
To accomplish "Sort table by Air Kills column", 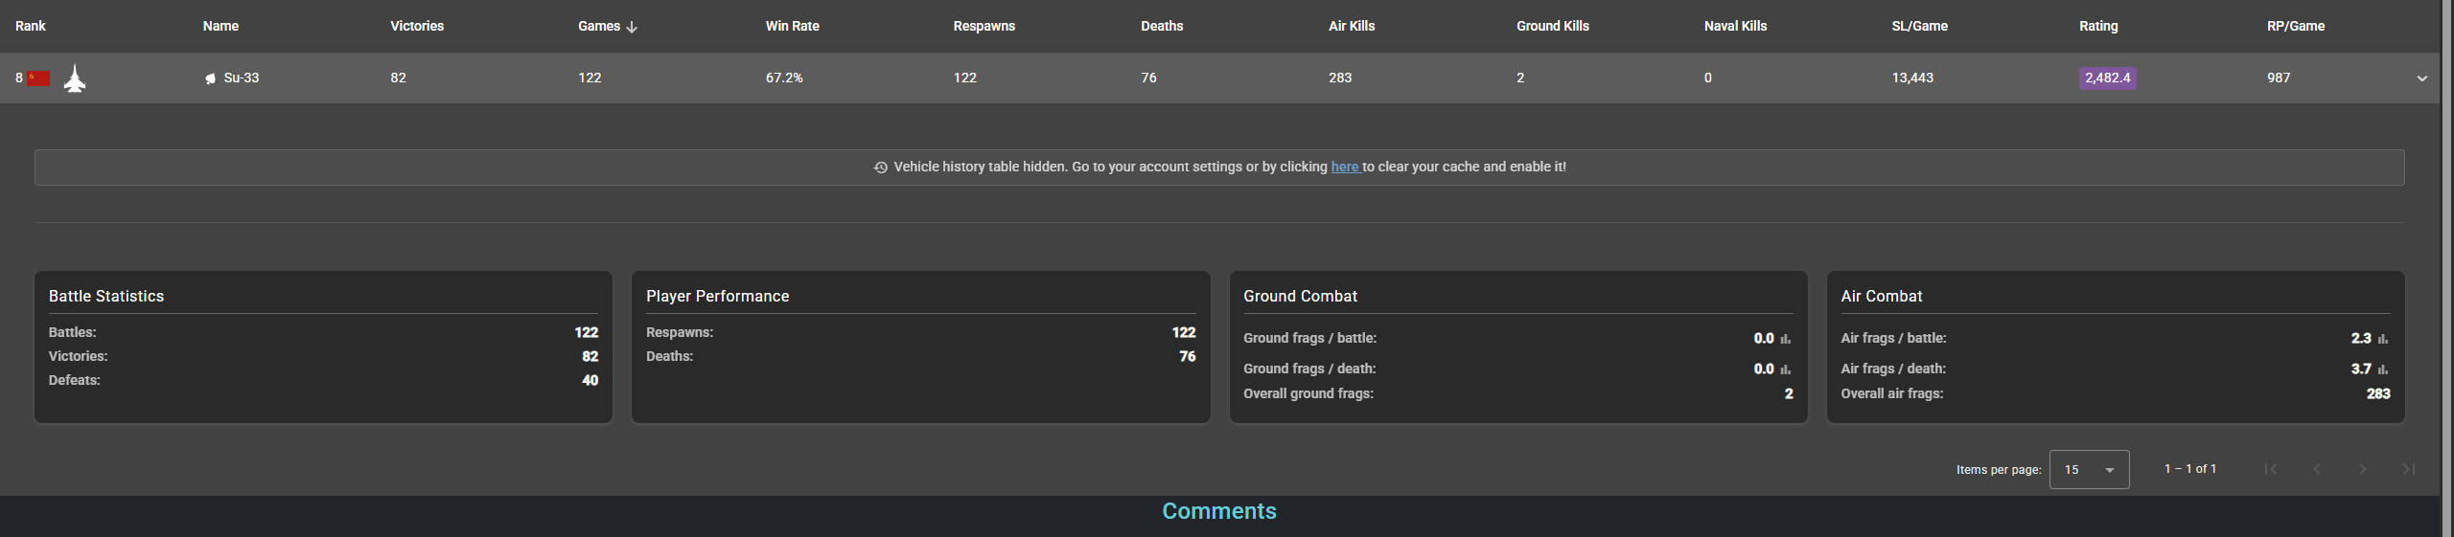I will [1351, 26].
